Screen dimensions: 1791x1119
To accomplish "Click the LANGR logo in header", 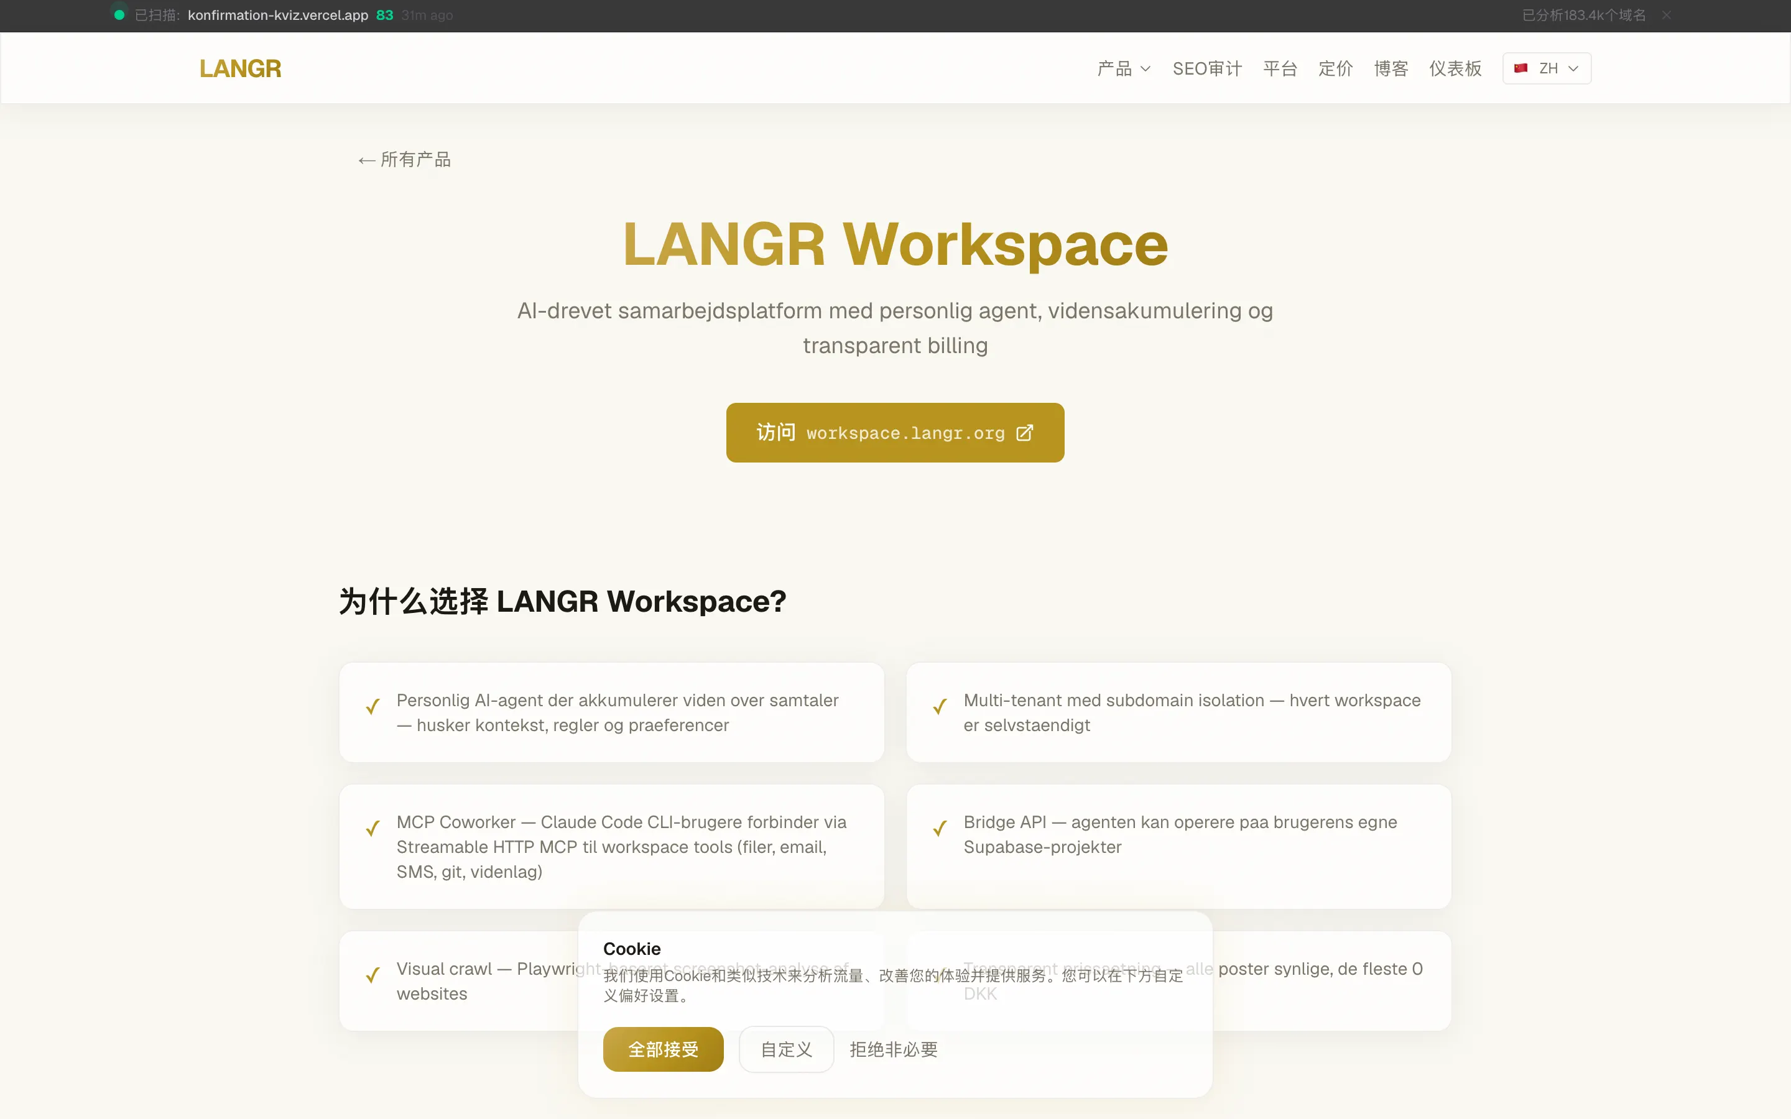I will pos(240,68).
